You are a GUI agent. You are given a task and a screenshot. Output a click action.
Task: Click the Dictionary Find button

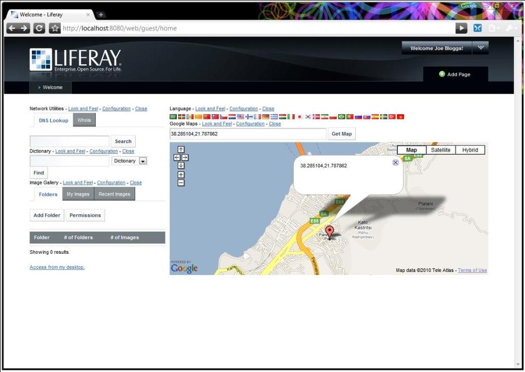pyautogui.click(x=38, y=173)
